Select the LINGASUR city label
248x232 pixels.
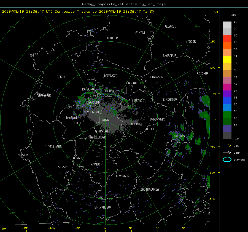157,77
